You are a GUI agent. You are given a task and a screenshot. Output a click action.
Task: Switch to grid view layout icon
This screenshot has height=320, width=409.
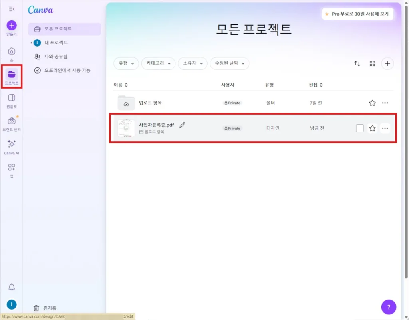(x=372, y=64)
